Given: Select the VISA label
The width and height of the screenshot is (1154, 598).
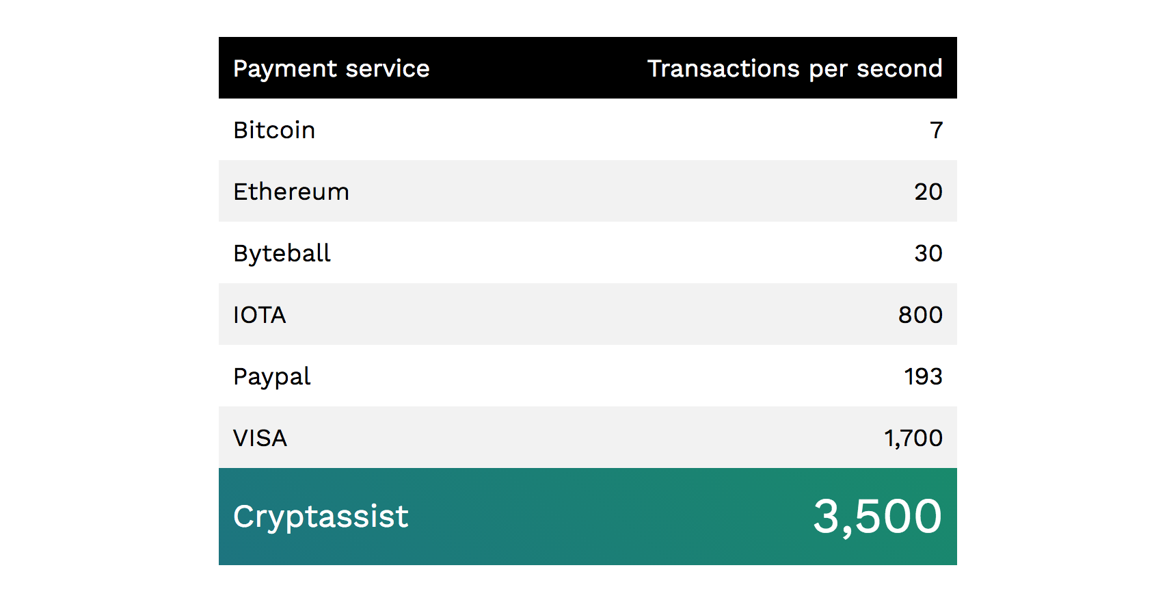Looking at the screenshot, I should [260, 438].
